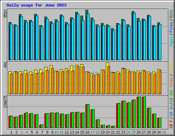Click day label "29" on x-axis

click(x=154, y=132)
